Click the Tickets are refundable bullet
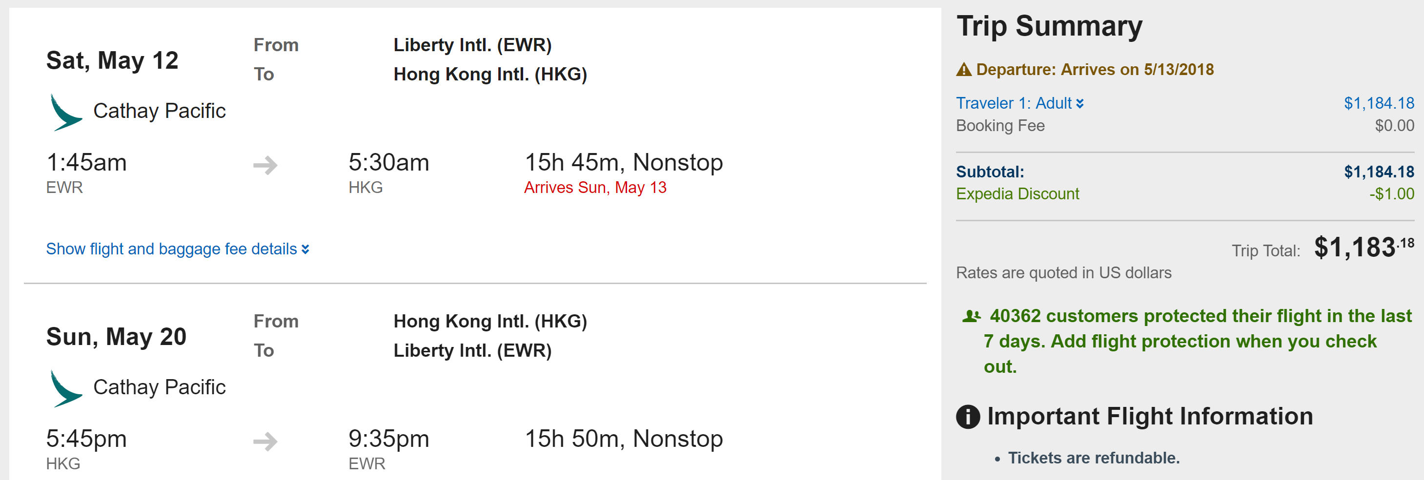The width and height of the screenshot is (1424, 480). [1093, 458]
